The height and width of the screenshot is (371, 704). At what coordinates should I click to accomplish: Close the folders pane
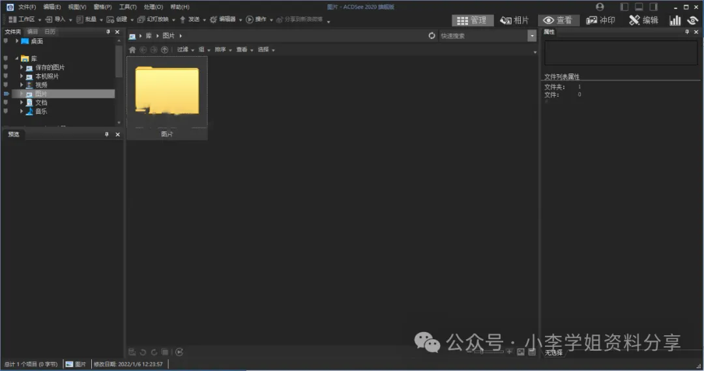pyautogui.click(x=117, y=32)
